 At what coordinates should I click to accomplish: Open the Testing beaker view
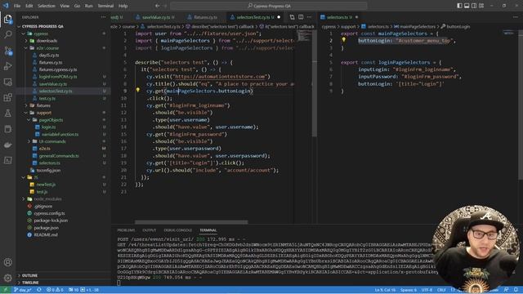(8, 113)
